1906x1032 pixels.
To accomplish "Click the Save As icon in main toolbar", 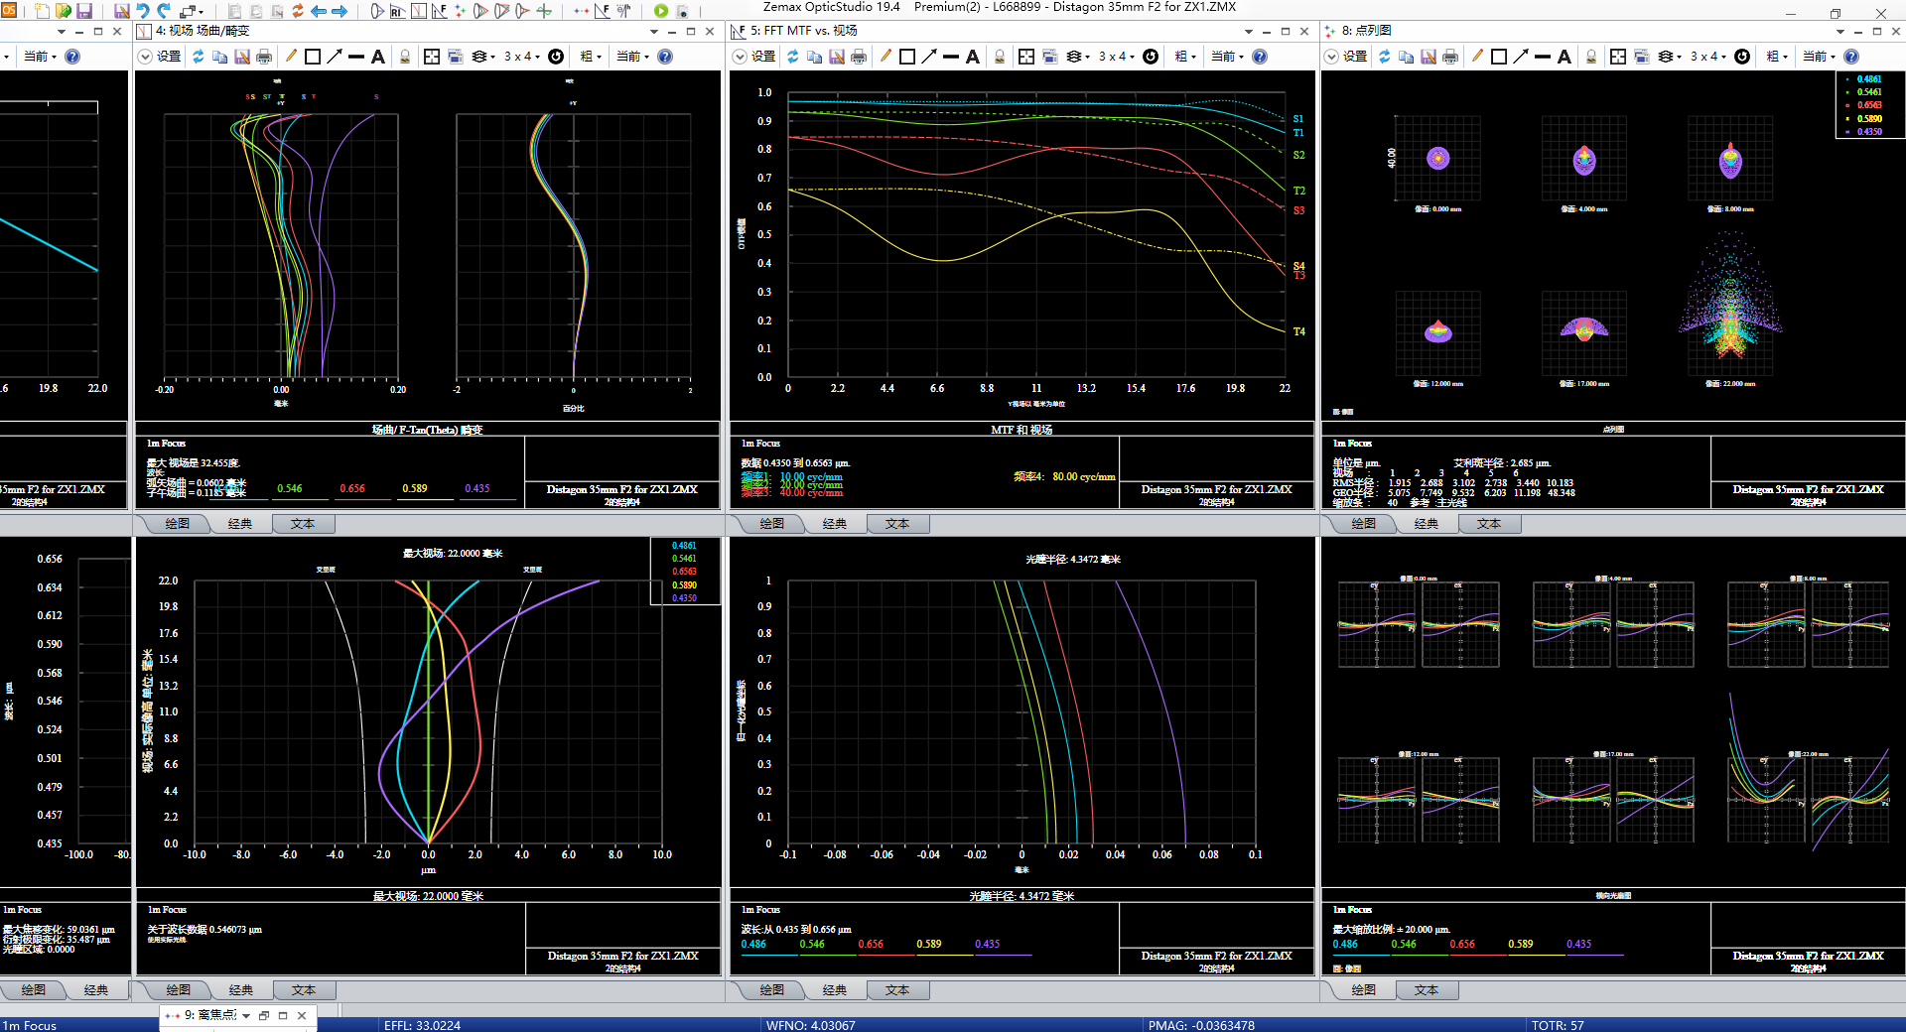I will [122, 11].
